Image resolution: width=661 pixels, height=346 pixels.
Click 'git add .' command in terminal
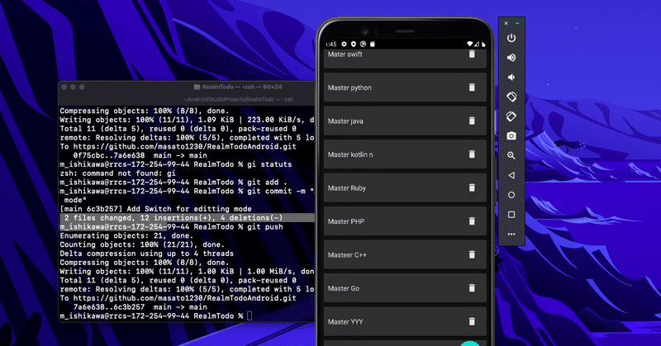pyautogui.click(x=267, y=182)
